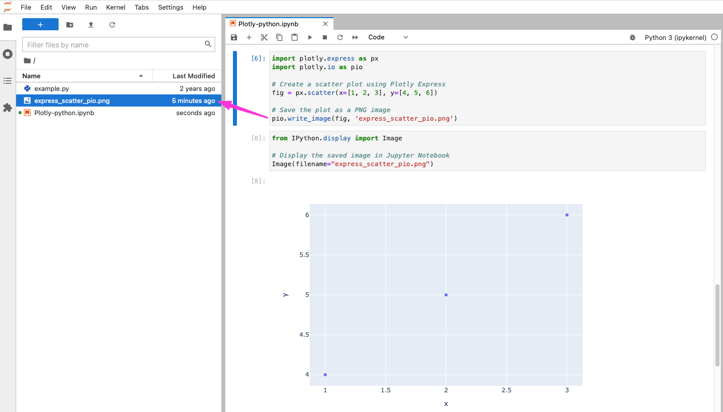Open the File menu
The height and width of the screenshot is (412, 723).
point(26,7)
